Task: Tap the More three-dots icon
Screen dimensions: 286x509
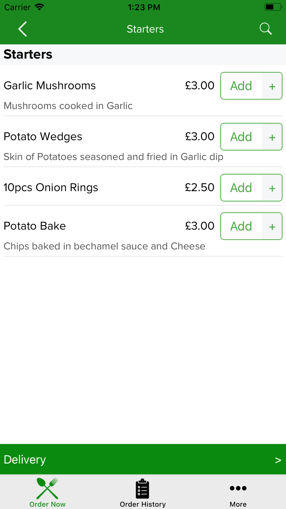Action: 238,488
